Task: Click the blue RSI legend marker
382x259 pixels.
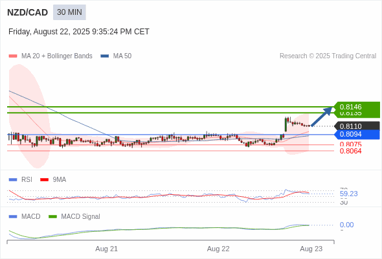Action: click(x=13, y=180)
